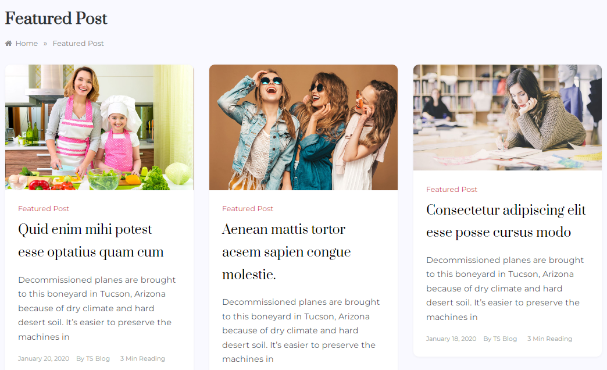Click January 18, 2020 post date
Viewport: 607px width, 370px height.
[x=451, y=339]
